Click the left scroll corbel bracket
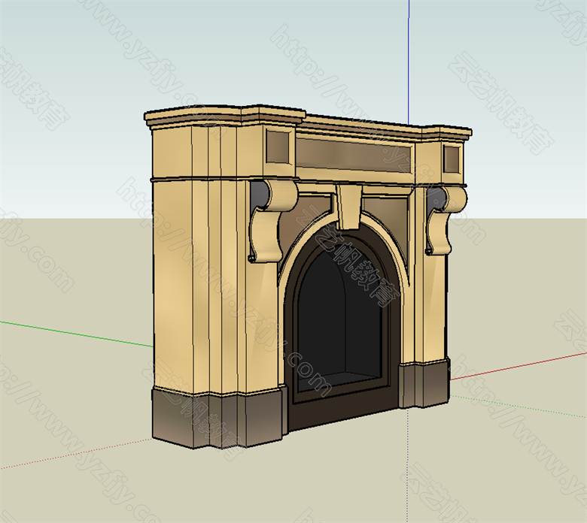The image size is (587, 523). (x=274, y=221)
